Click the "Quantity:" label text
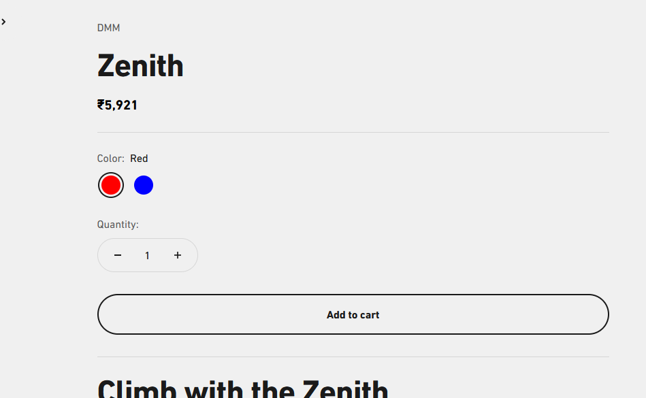The width and height of the screenshot is (646, 398). tap(118, 225)
